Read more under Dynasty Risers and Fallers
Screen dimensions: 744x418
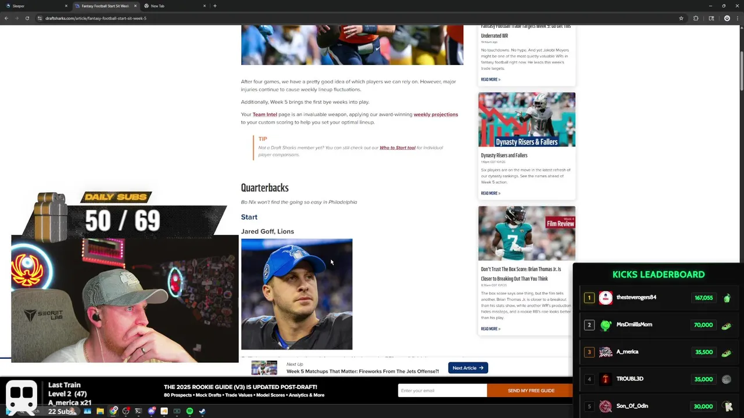point(491,193)
